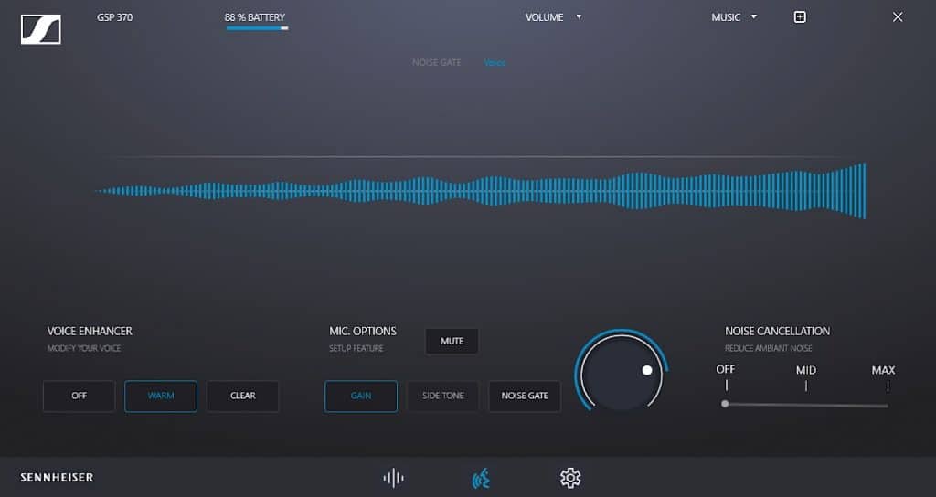Screen dimensions: 936x497
Task: Click the SENNHEISER brand text at bottom
Action: 57,477
